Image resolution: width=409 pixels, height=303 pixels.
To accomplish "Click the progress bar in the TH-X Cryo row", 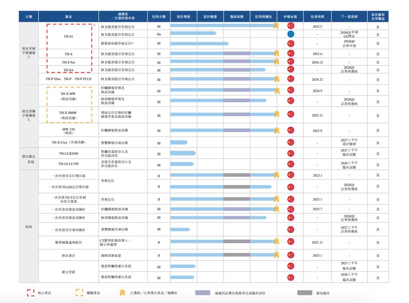I will coord(179,142).
